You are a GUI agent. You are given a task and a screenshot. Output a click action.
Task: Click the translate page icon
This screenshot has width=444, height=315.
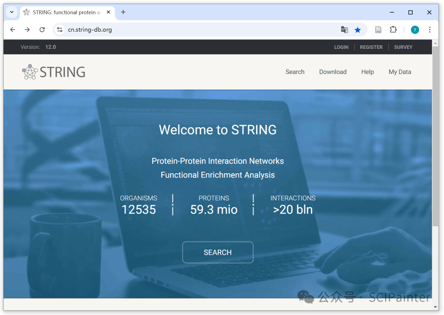(345, 30)
